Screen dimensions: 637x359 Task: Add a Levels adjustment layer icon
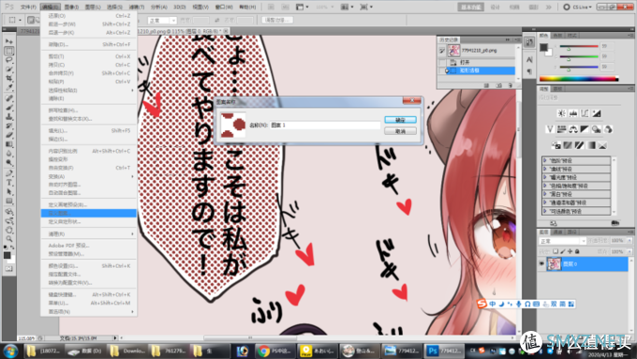573,113
